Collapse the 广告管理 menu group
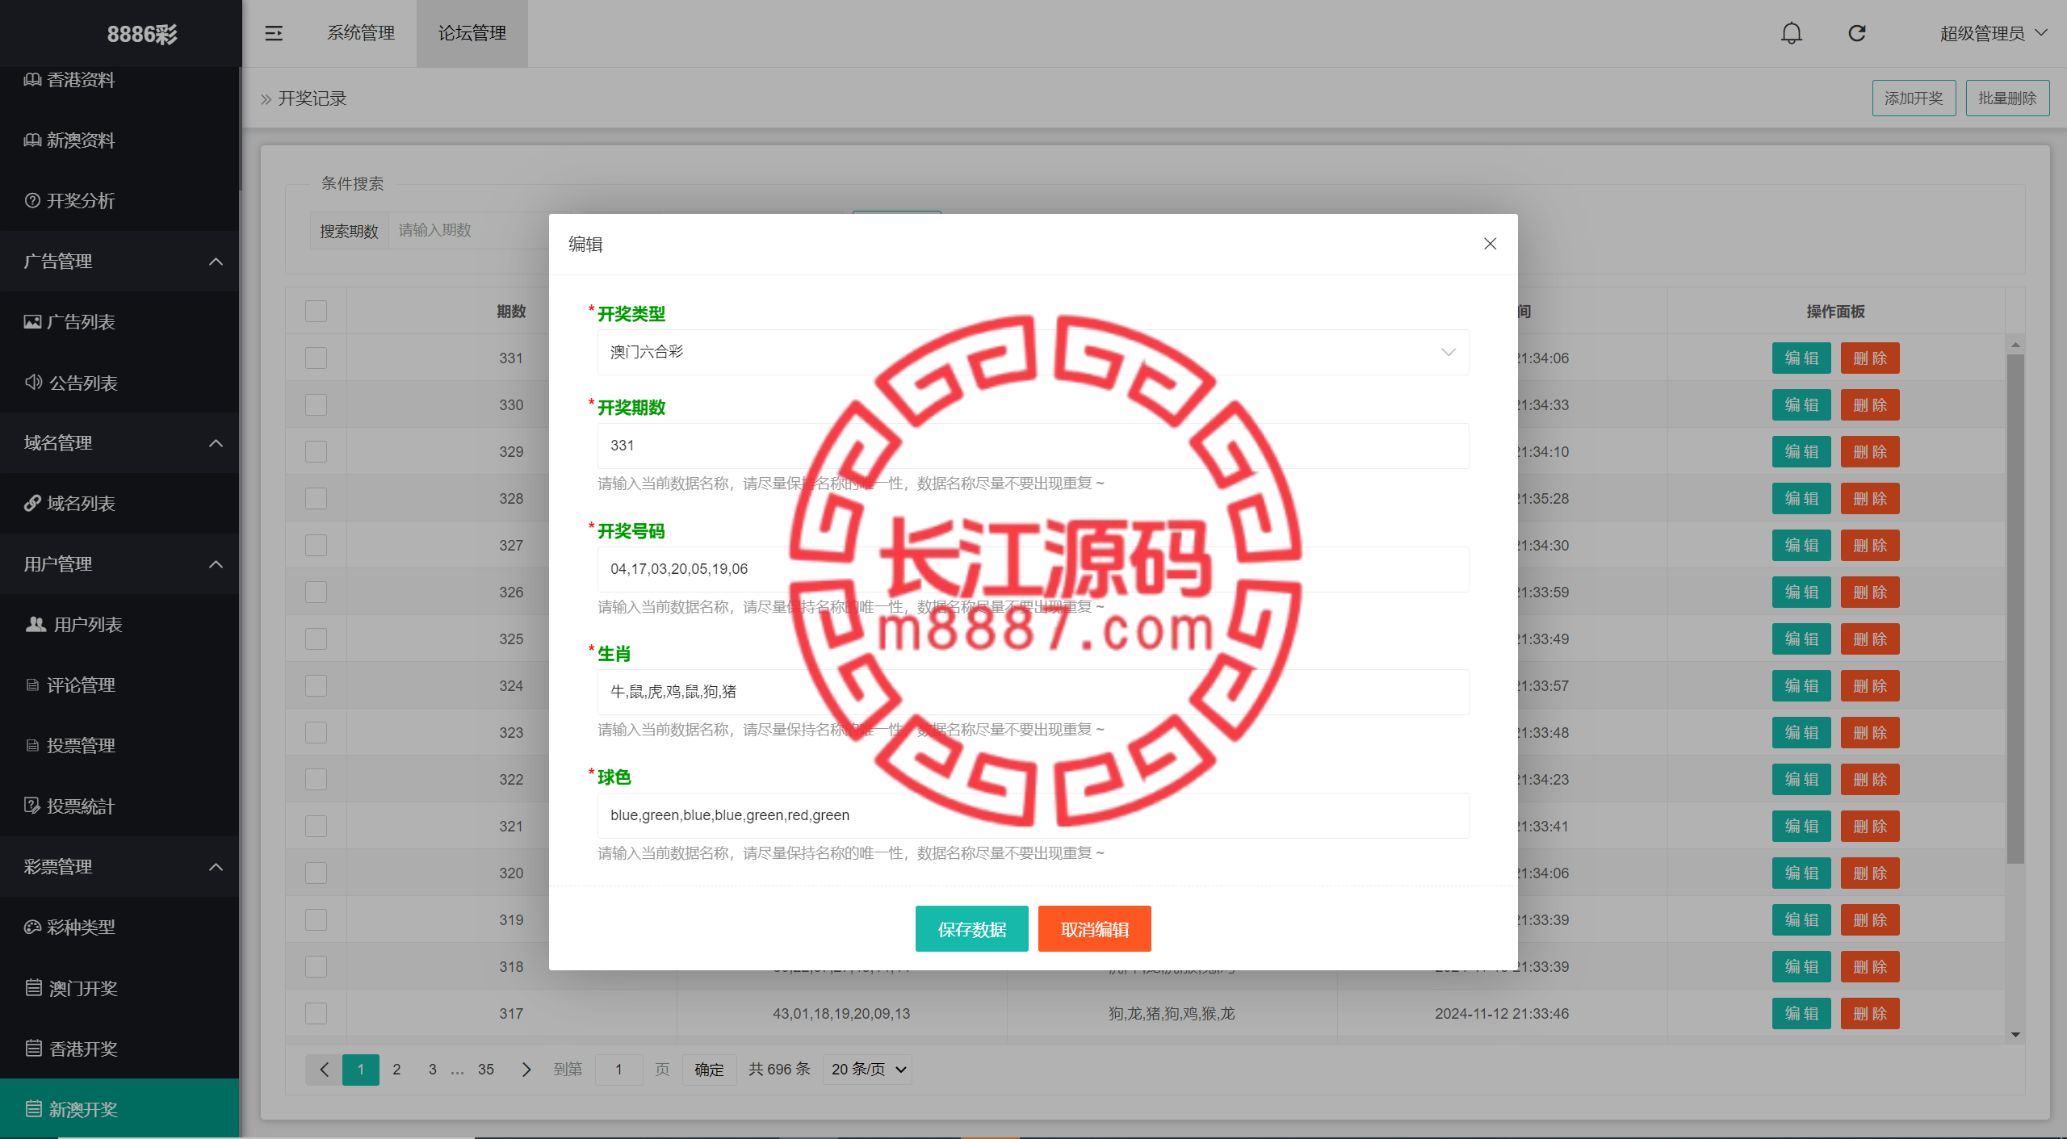Viewport: 2067px width, 1139px height. (119, 262)
